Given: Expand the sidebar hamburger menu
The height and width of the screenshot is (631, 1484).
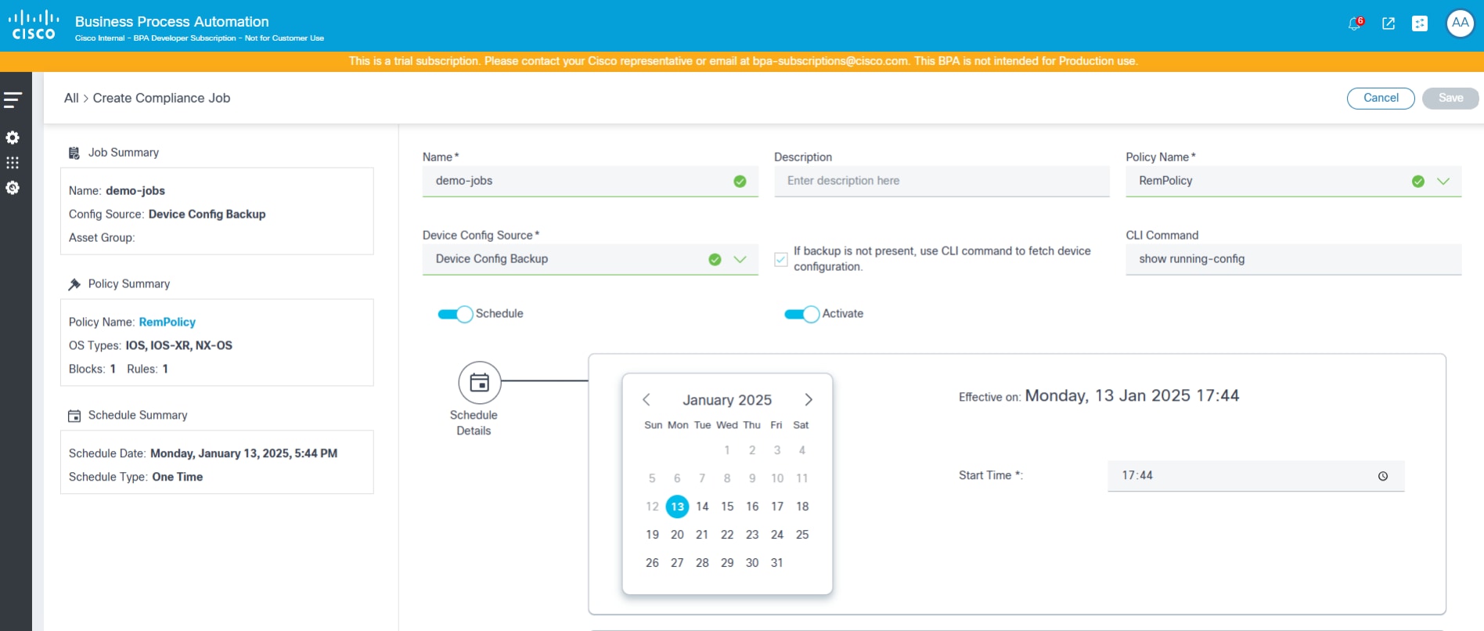Looking at the screenshot, I should coord(13,99).
